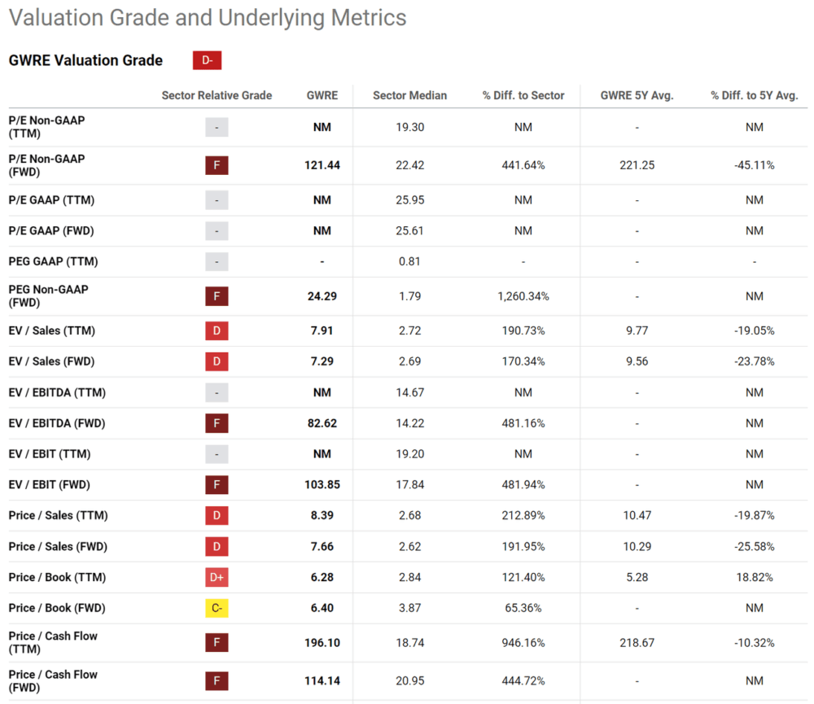Click the Sector Median column header
The image size is (814, 704).
pyautogui.click(x=409, y=95)
